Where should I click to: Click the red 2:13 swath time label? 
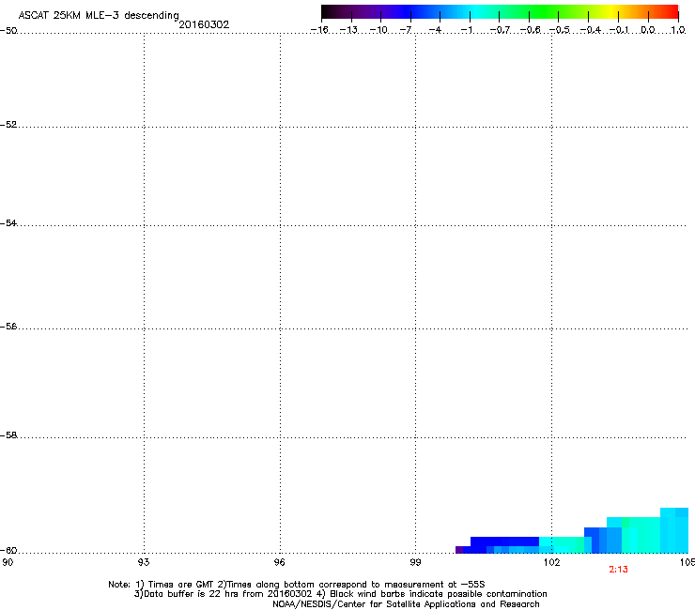pyautogui.click(x=618, y=570)
